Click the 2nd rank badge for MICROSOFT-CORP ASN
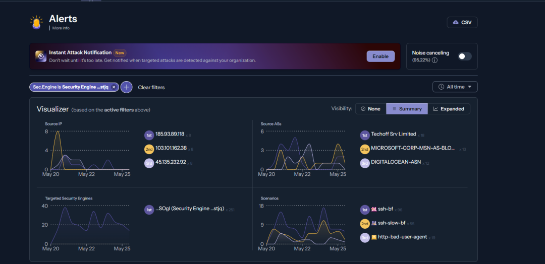 point(365,149)
